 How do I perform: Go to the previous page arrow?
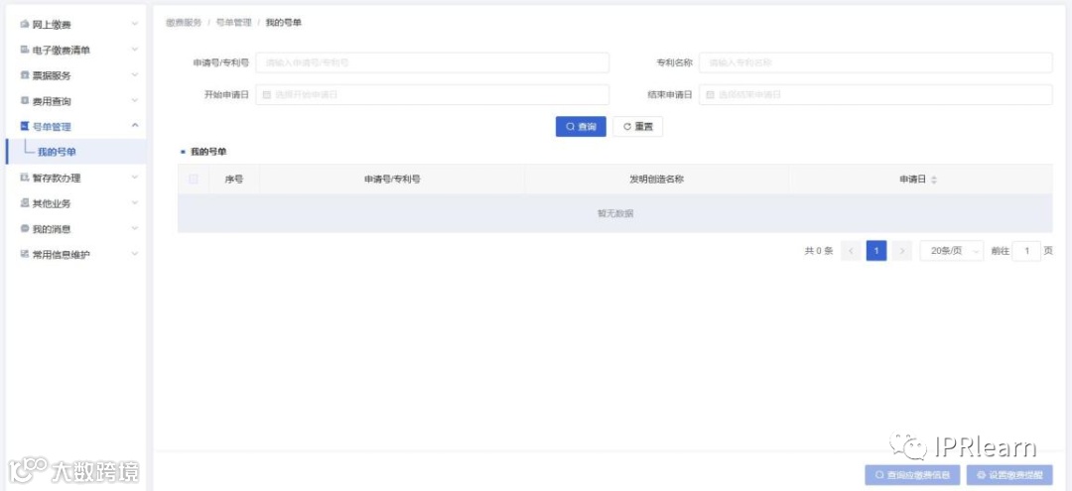point(851,251)
